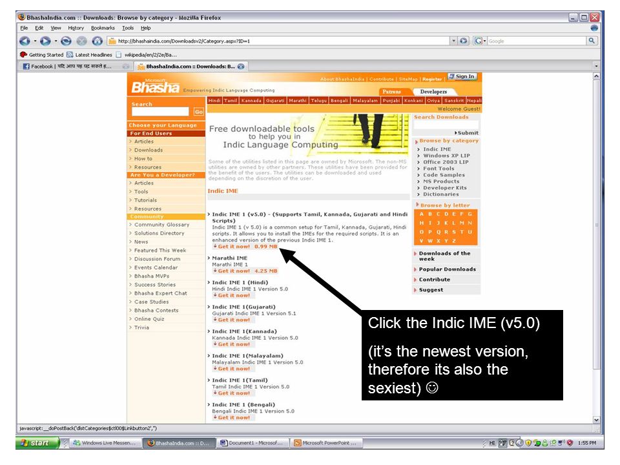Open Popular Downloads link
The width and height of the screenshot is (620, 465).
tap(447, 269)
